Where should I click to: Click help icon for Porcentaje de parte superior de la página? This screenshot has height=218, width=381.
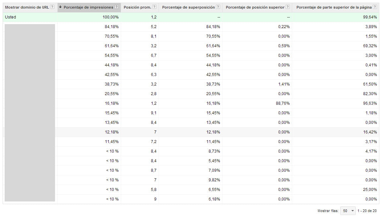click(x=375, y=7)
